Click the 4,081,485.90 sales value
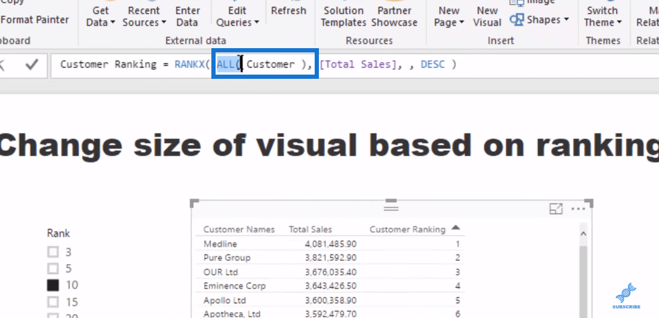This screenshot has width=659, height=318. pyautogui.click(x=331, y=244)
